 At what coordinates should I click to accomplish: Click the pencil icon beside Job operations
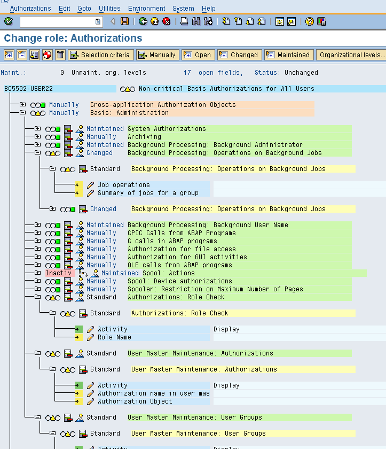tap(91, 185)
